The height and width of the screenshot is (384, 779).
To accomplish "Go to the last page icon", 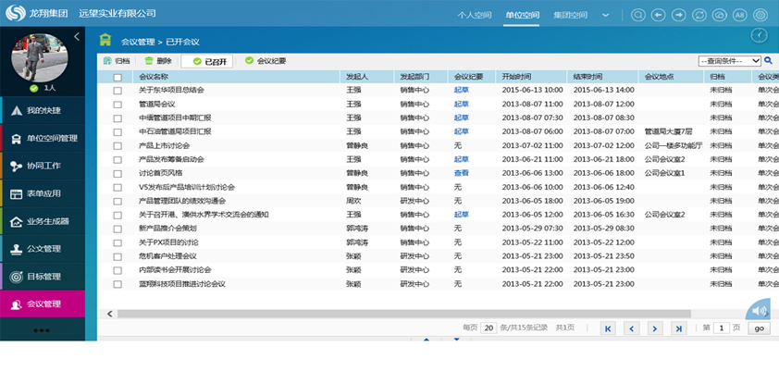I will 679,328.
